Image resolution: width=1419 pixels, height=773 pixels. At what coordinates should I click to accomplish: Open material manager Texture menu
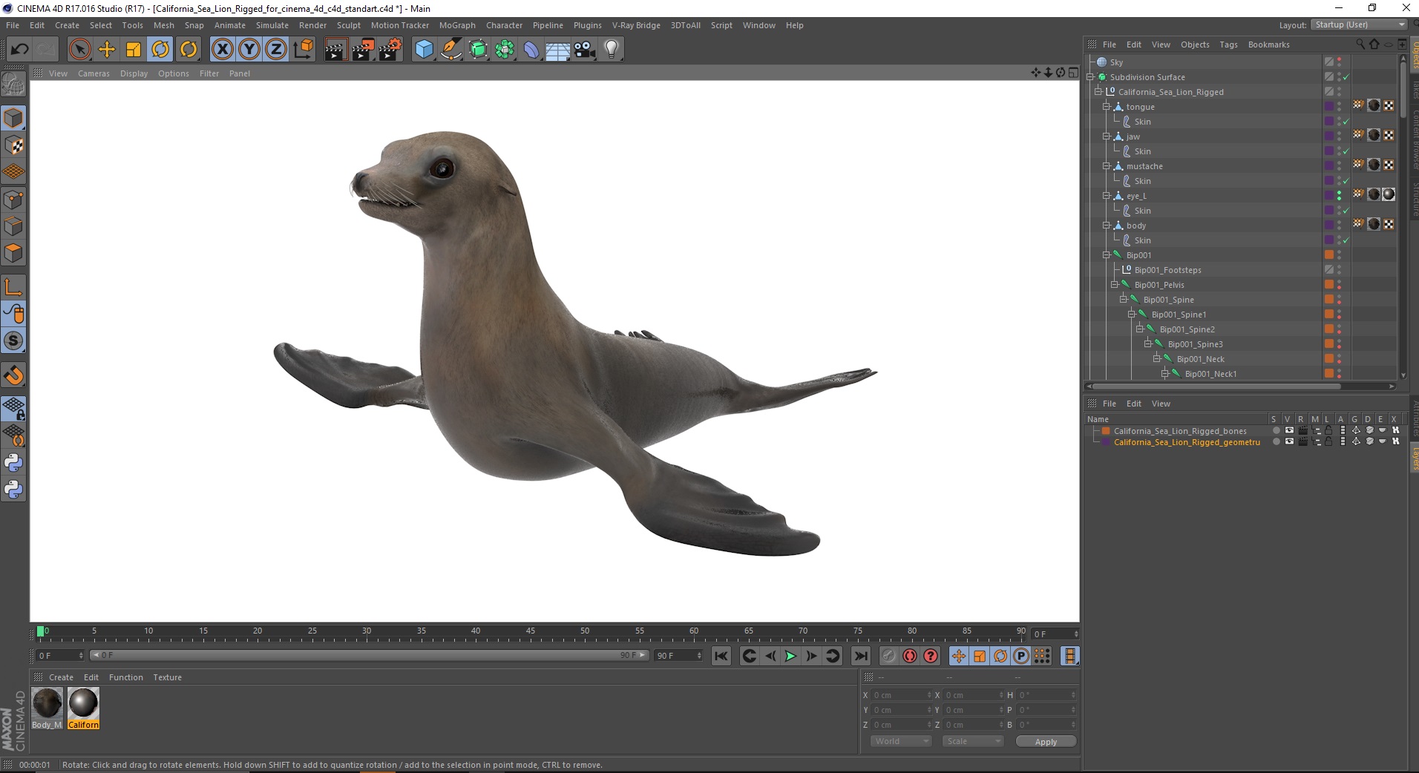(167, 677)
